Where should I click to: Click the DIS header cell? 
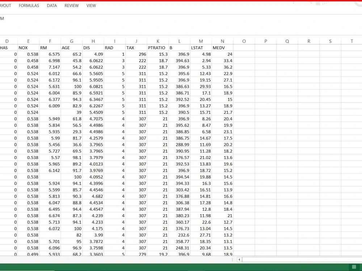[x=93, y=48]
